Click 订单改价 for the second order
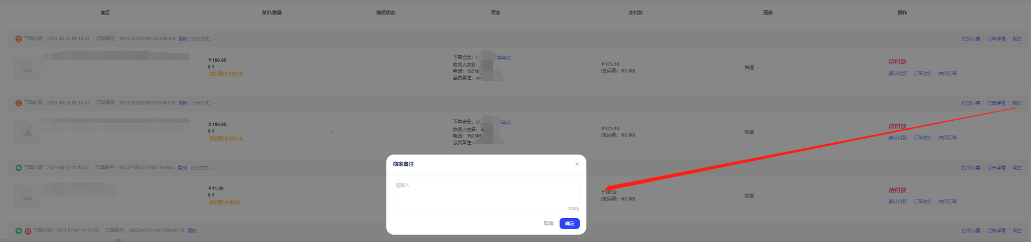This screenshot has height=242, width=1031. [x=922, y=138]
